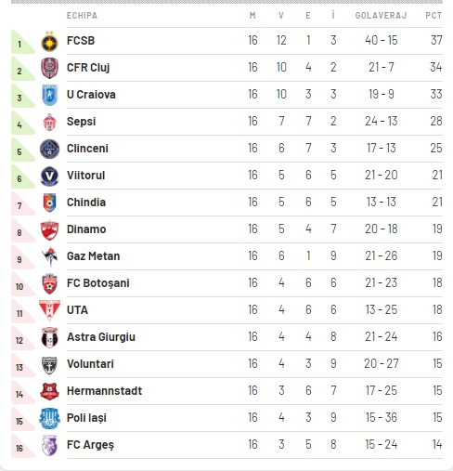Click the GOLAVERAJ column header

point(381,16)
